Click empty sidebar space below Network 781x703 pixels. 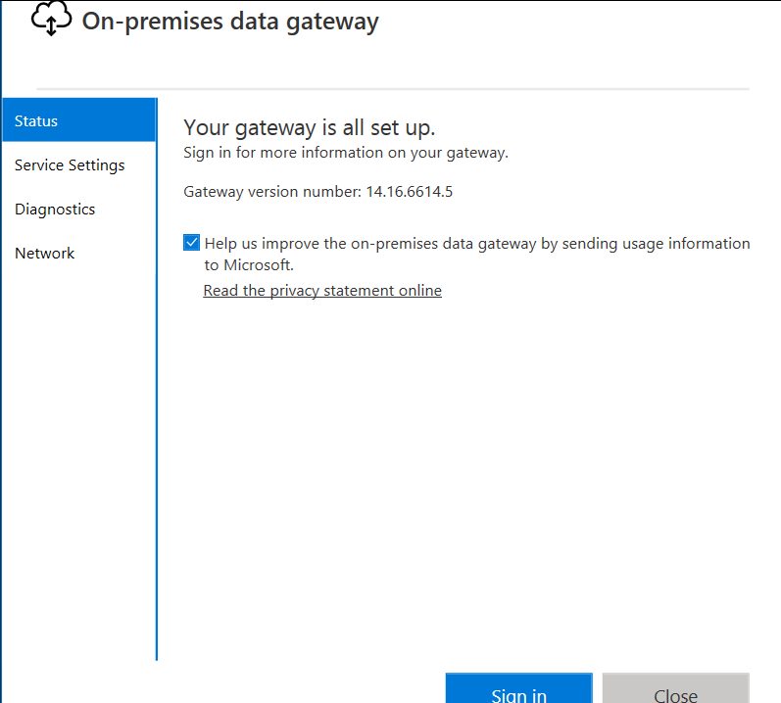click(x=79, y=447)
